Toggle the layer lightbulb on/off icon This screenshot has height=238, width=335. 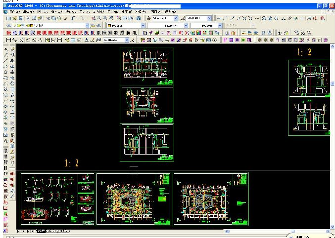tap(15, 26)
